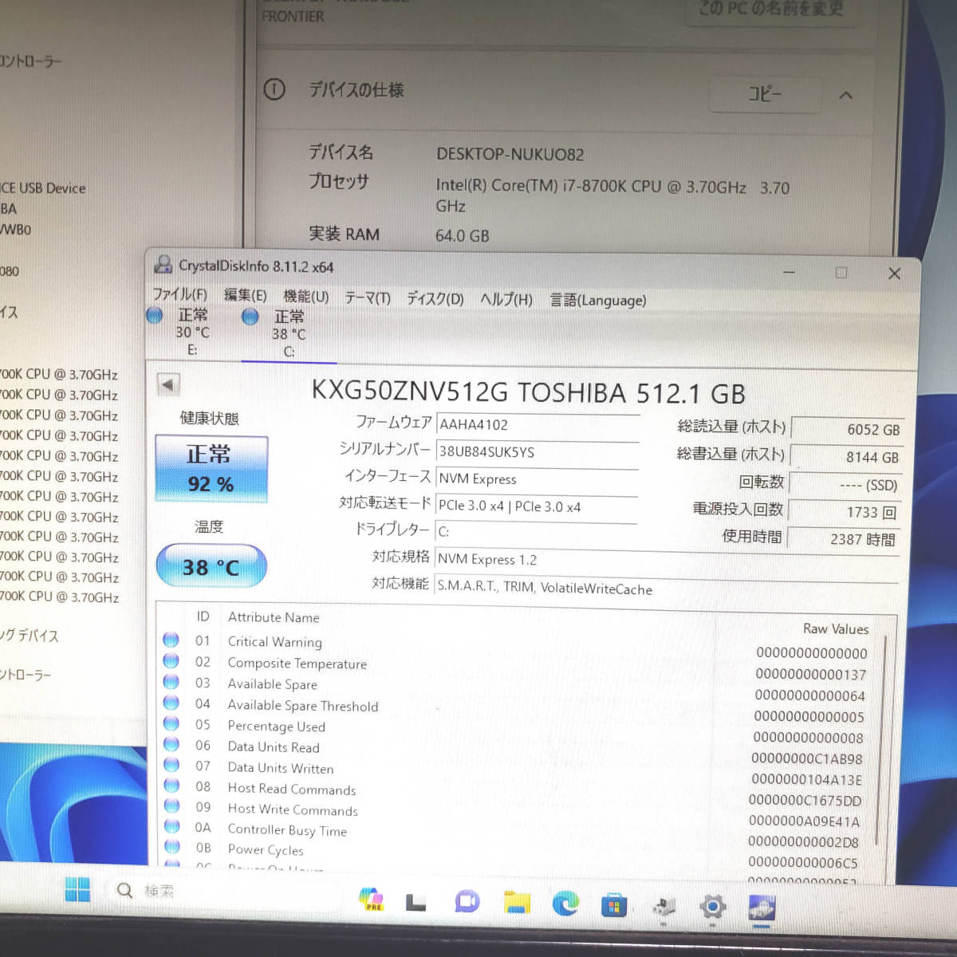Open the ファイル(F) menu in CrystalDiskInfo
Screen dimensions: 957x957
[179, 294]
